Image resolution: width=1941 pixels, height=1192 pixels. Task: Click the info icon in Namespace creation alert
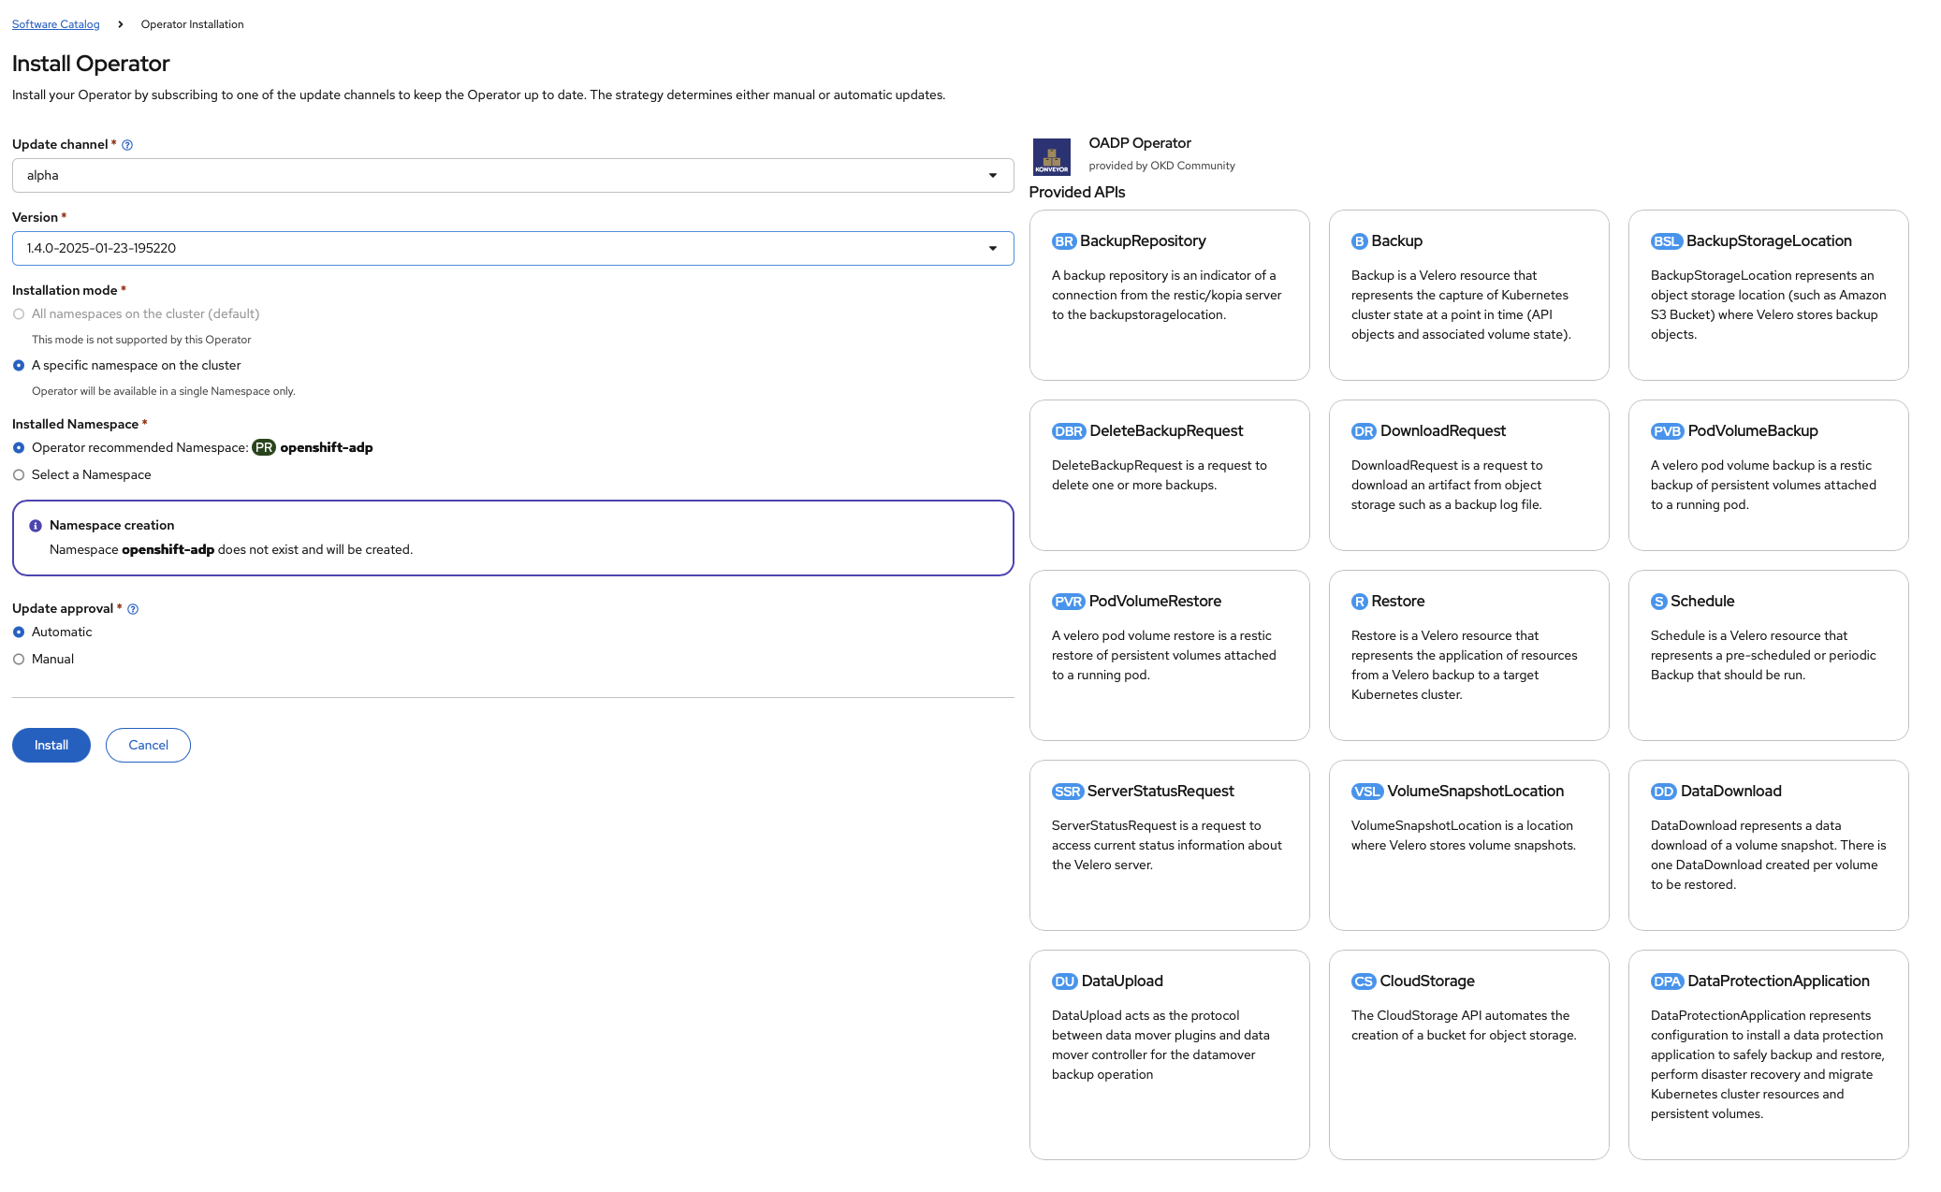(x=36, y=526)
